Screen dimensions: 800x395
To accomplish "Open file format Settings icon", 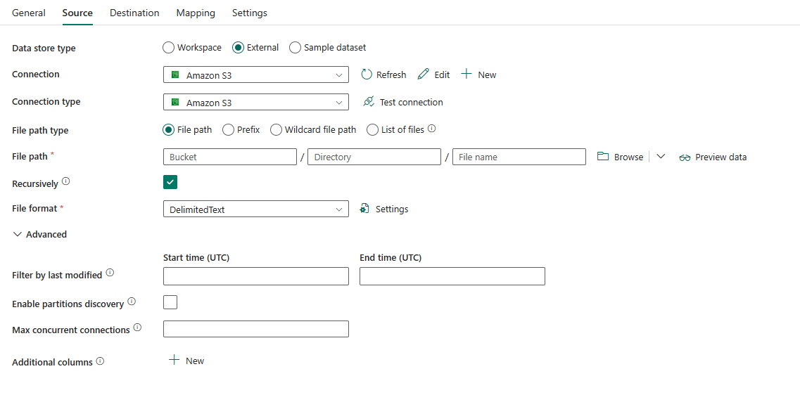I will pyautogui.click(x=364, y=209).
